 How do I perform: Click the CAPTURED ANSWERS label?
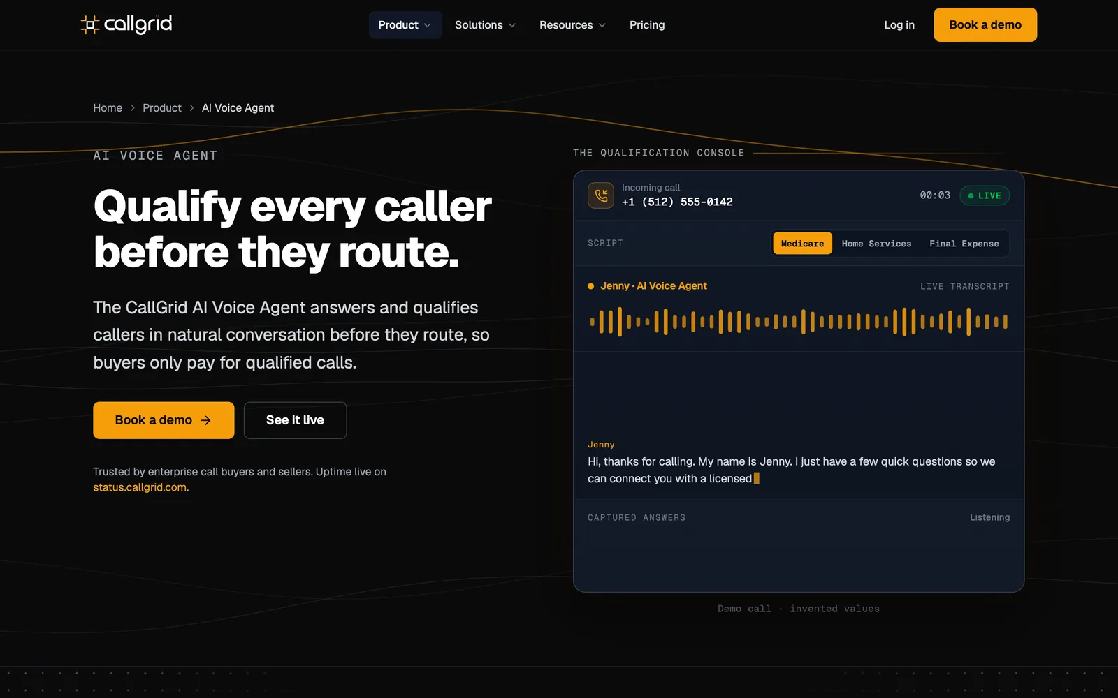pyautogui.click(x=637, y=517)
